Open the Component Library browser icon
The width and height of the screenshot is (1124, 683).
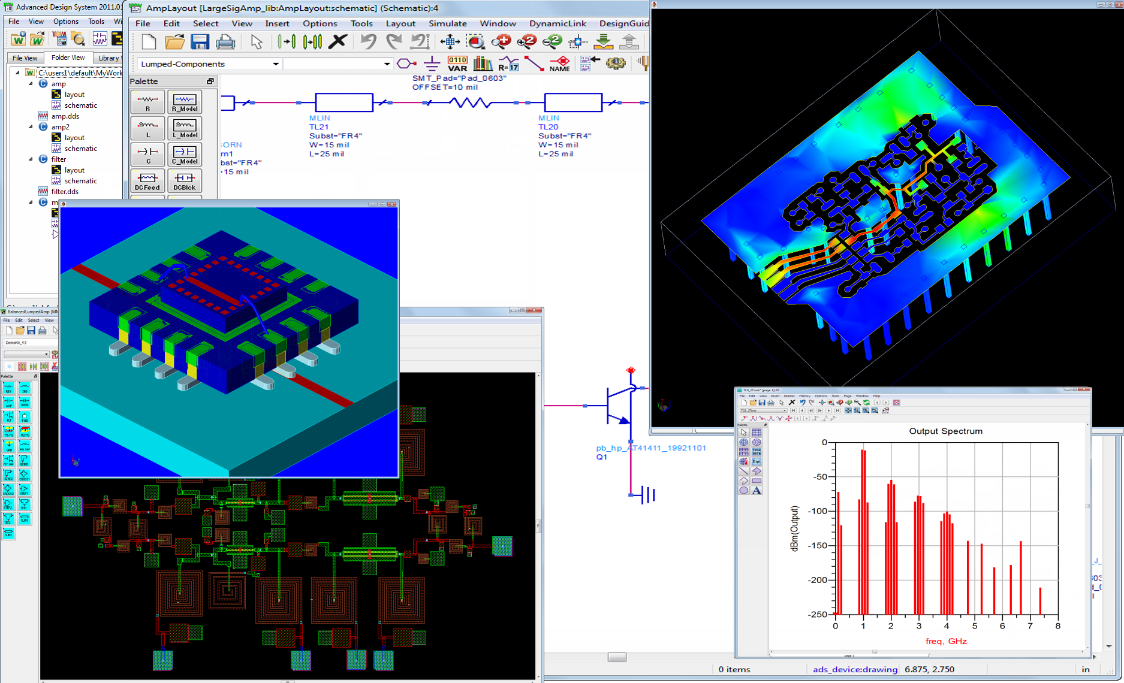[483, 64]
